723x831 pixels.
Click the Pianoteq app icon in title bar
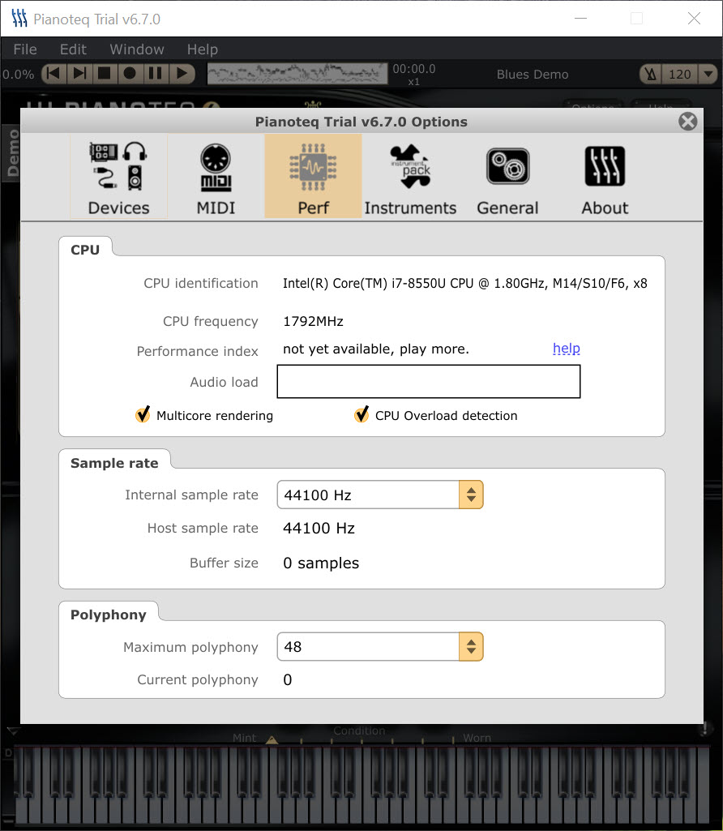(x=19, y=19)
